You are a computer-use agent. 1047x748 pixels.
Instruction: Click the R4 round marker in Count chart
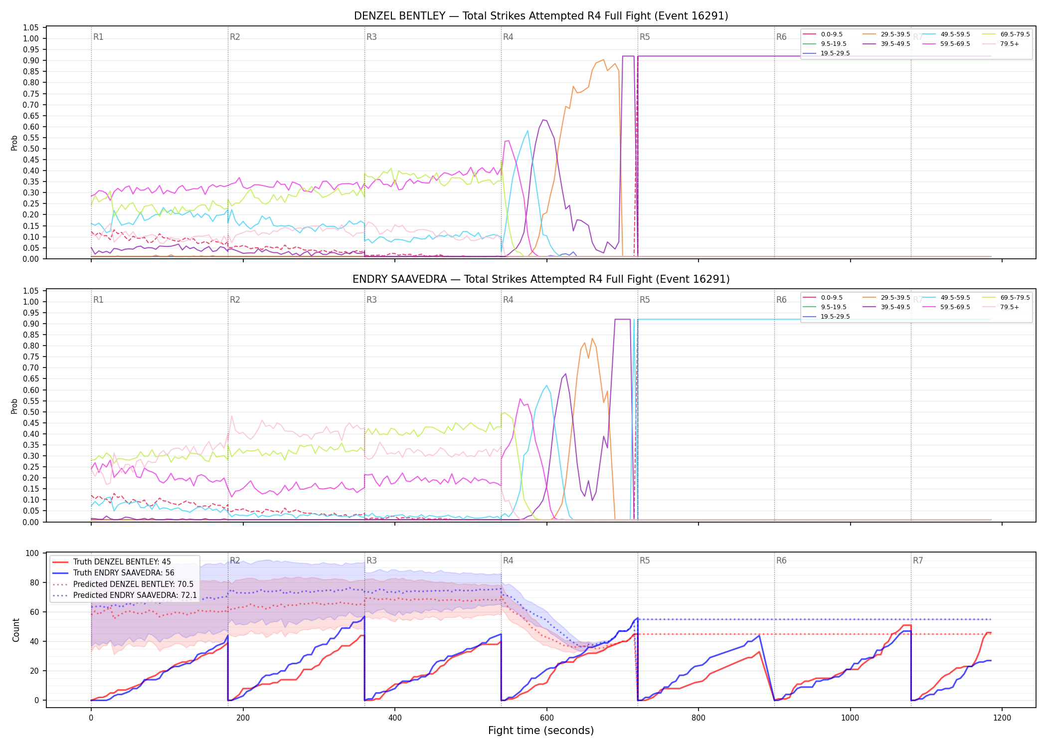(x=508, y=561)
